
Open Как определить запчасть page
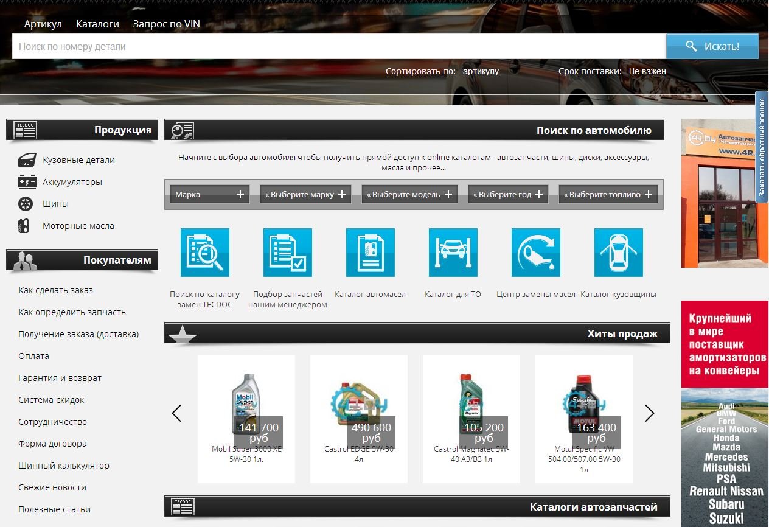tap(72, 312)
